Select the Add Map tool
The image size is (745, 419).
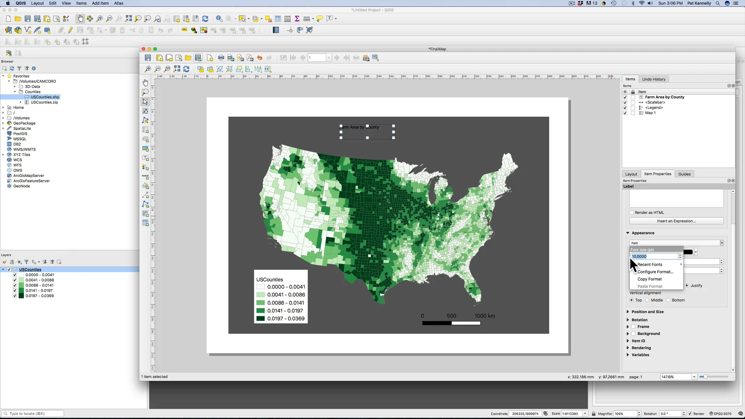tap(146, 130)
